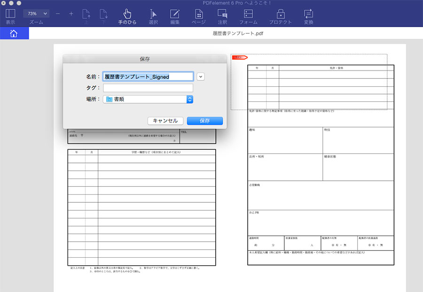The height and width of the screenshot is (292, 423).
Task: Click the 保存 save button
Action: (x=205, y=121)
